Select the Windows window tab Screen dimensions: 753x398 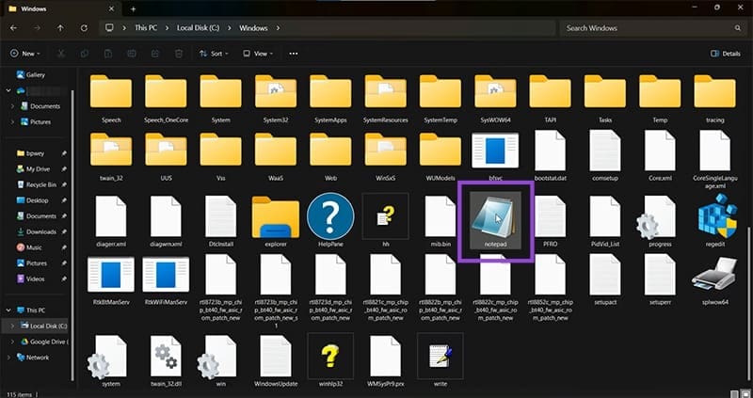61,8
